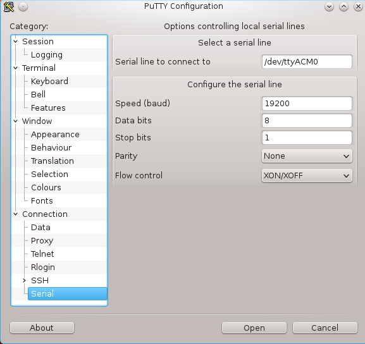Click the PuTTY application icon in title bar
This screenshot has width=365, height=344.
click(x=9, y=7)
